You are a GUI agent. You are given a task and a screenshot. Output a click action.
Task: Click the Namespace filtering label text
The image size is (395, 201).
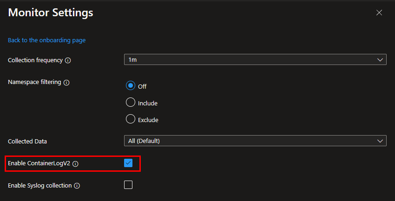[34, 82]
